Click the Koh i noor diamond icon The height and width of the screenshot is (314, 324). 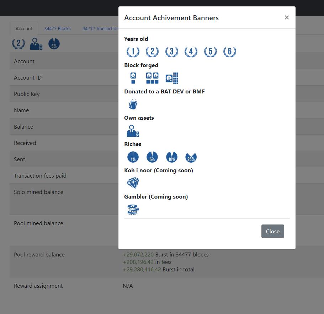pos(133,183)
